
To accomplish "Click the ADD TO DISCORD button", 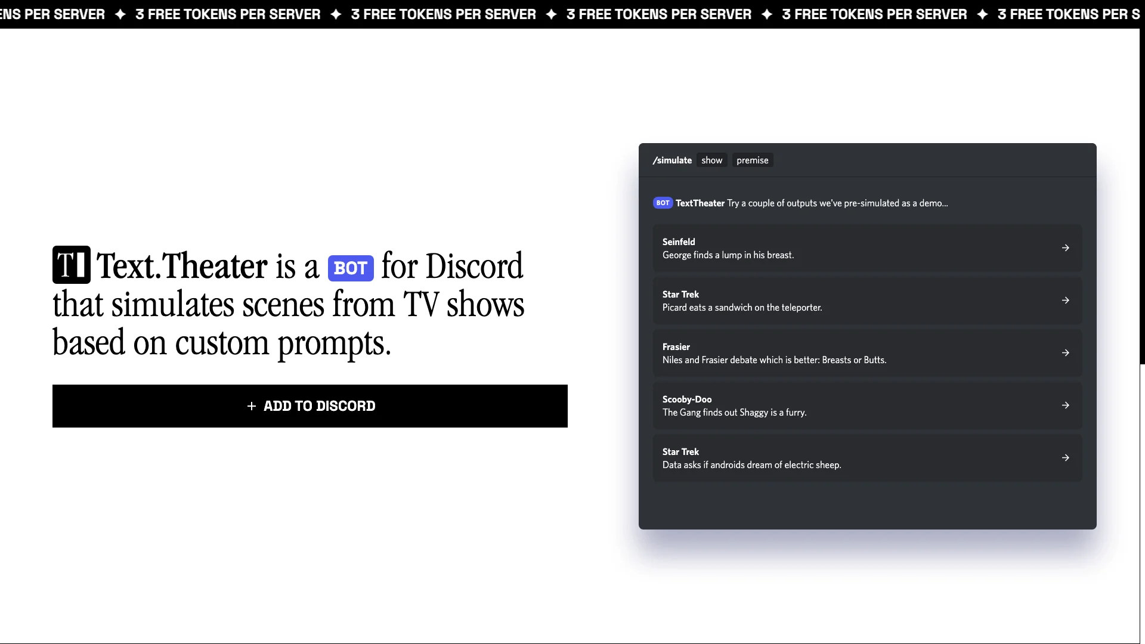I will pyautogui.click(x=310, y=406).
